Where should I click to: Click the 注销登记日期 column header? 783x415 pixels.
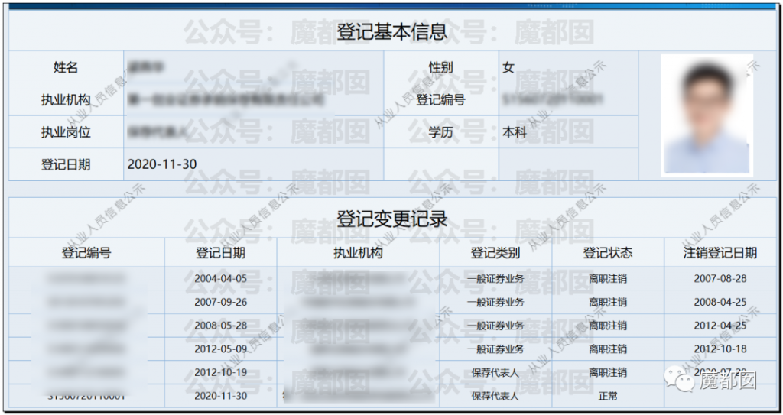tap(720, 253)
